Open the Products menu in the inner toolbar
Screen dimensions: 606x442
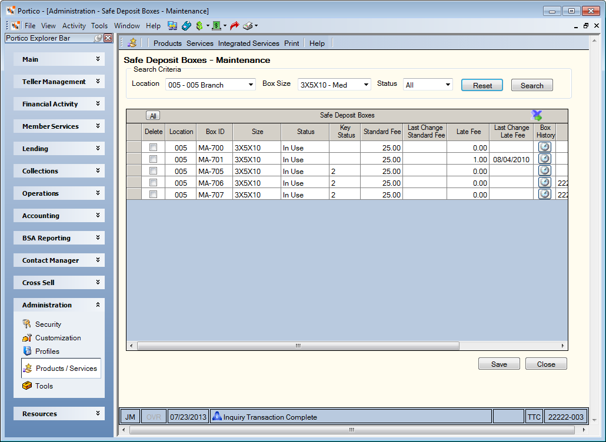(167, 43)
